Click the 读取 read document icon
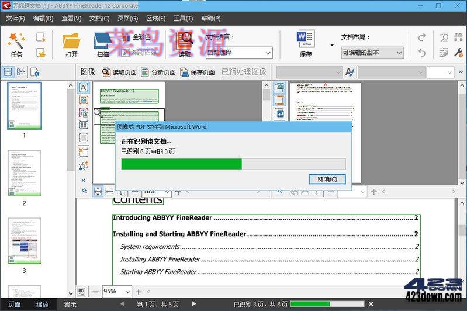Image resolution: width=467 pixels, height=311 pixels. [x=185, y=44]
